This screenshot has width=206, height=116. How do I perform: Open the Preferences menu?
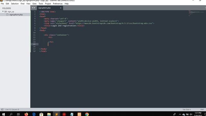(58, 4)
